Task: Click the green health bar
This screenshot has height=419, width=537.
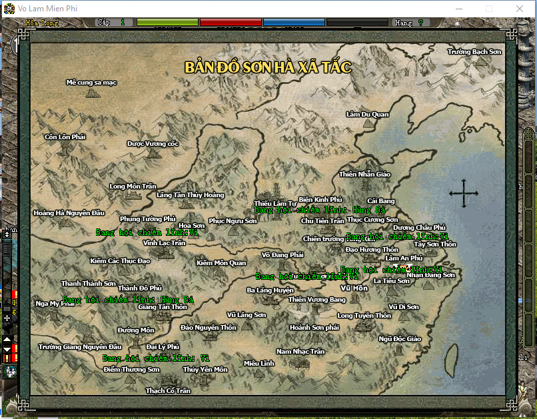Action: pos(167,23)
